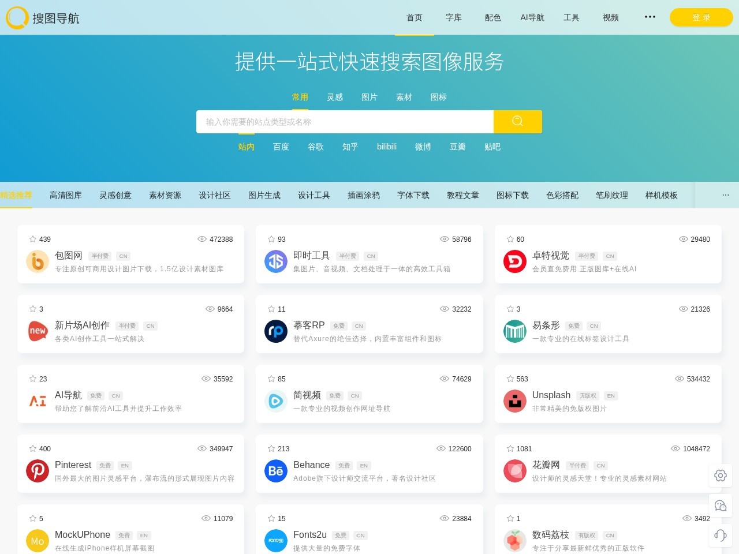The width and height of the screenshot is (739, 554).
Task: Click the yellow search magnifier button
Action: [518, 122]
